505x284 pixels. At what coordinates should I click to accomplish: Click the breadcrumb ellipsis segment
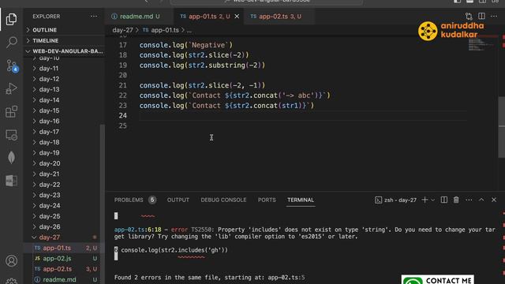(x=189, y=30)
